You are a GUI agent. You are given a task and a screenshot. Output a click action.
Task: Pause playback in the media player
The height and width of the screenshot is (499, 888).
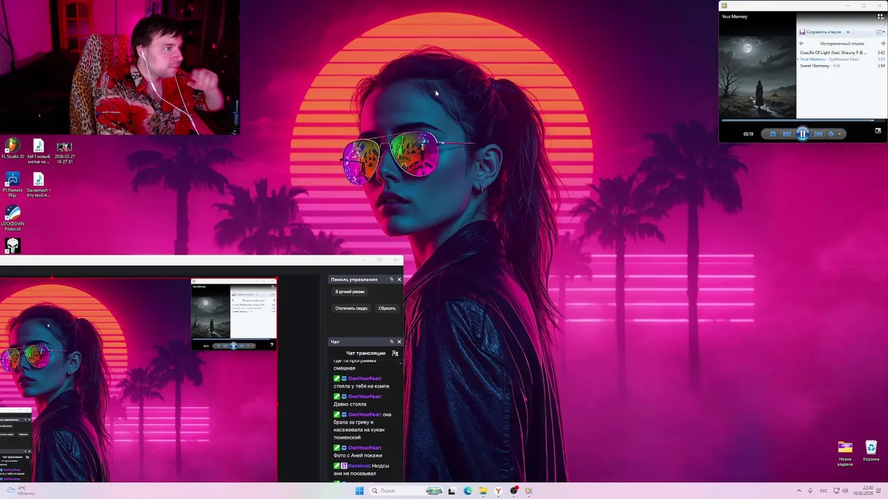[803, 134]
